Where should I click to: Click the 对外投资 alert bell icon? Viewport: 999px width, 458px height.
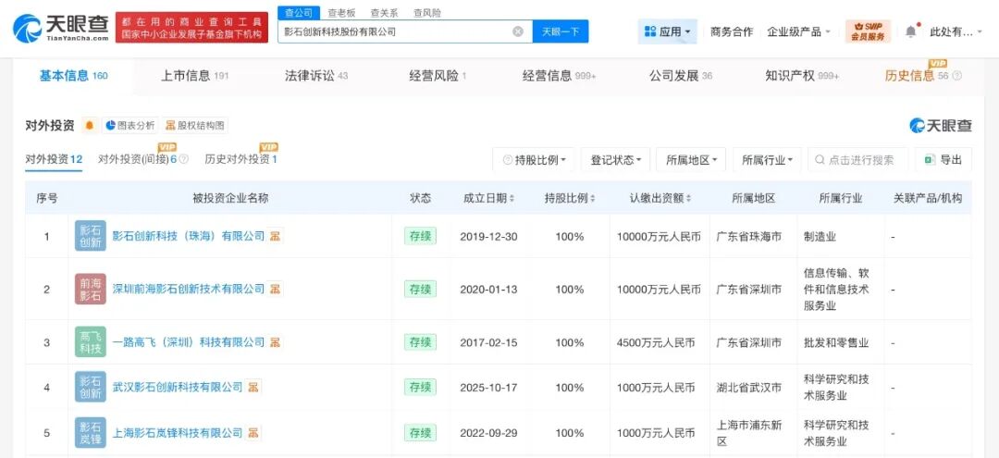[x=89, y=126]
